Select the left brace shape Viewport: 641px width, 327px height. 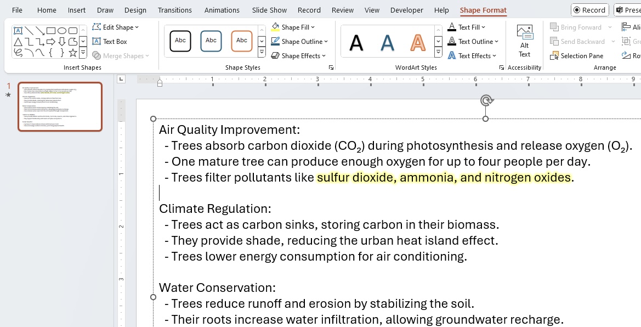coord(51,52)
